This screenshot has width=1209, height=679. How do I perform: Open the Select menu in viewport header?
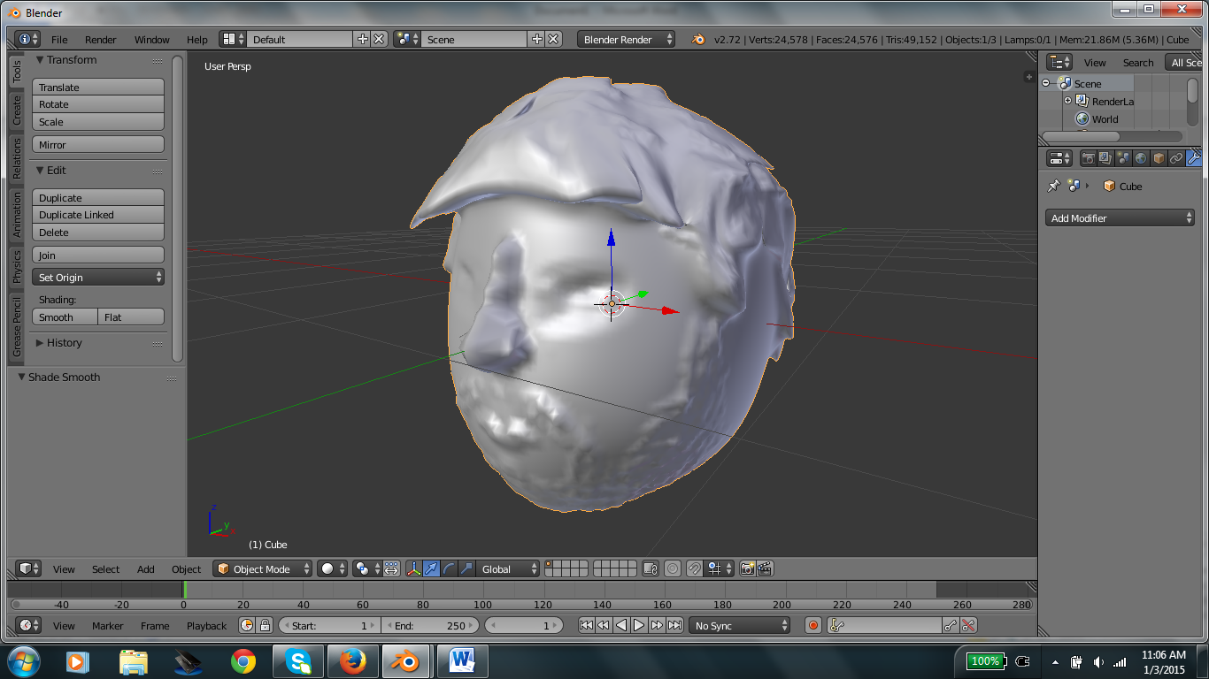(105, 568)
